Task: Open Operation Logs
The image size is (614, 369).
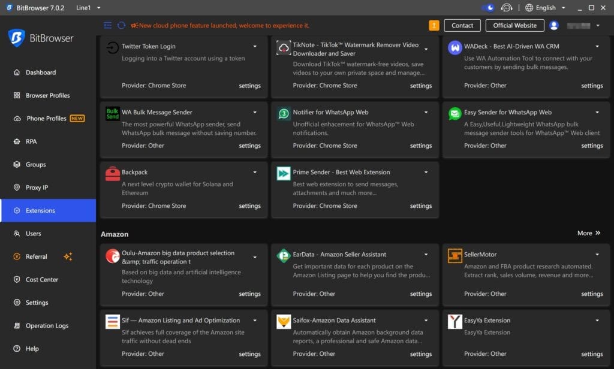Action: 48,325
